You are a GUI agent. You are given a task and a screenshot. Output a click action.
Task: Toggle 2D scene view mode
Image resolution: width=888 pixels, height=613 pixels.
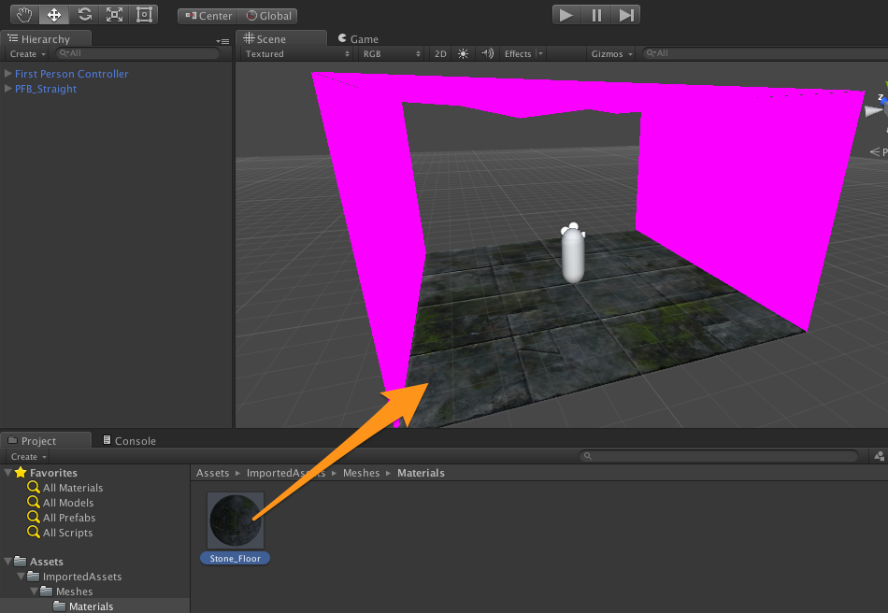pyautogui.click(x=440, y=54)
